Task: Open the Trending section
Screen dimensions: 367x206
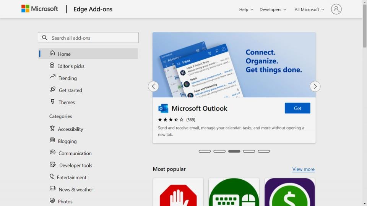Action: [67, 78]
